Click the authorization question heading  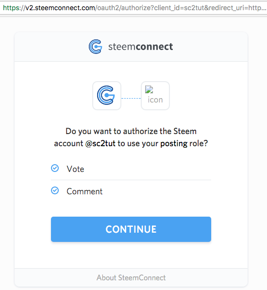131,137
